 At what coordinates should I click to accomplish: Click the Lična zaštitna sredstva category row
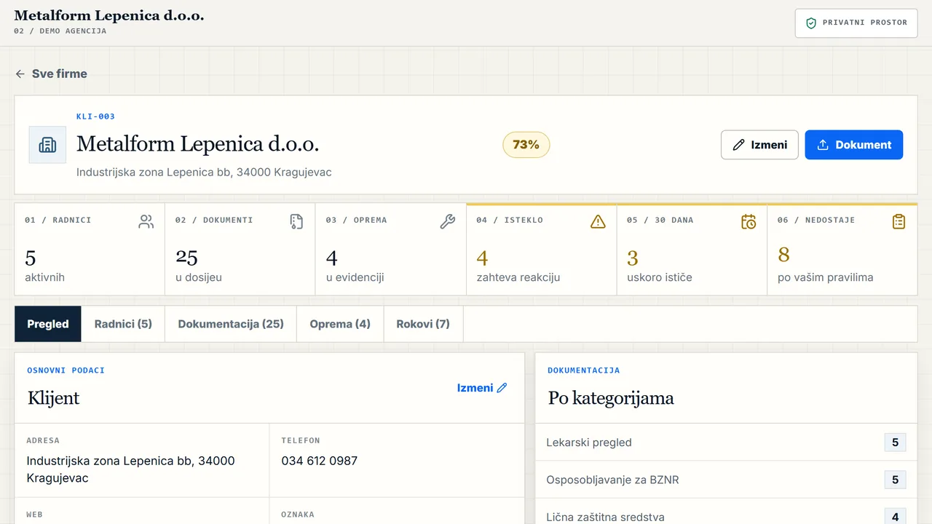pyautogui.click(x=726, y=512)
